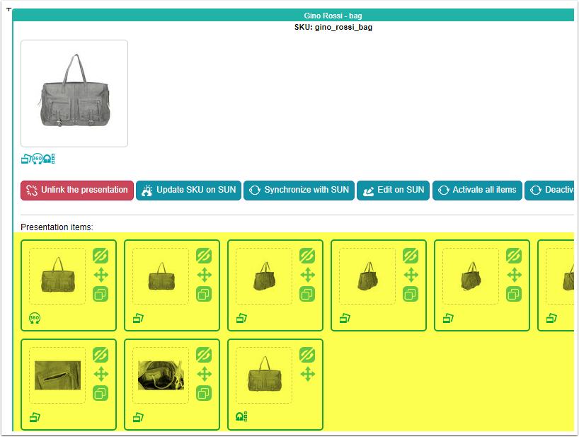Toggle visibility of the zipper pocket item
579x437 pixels.
tap(101, 355)
